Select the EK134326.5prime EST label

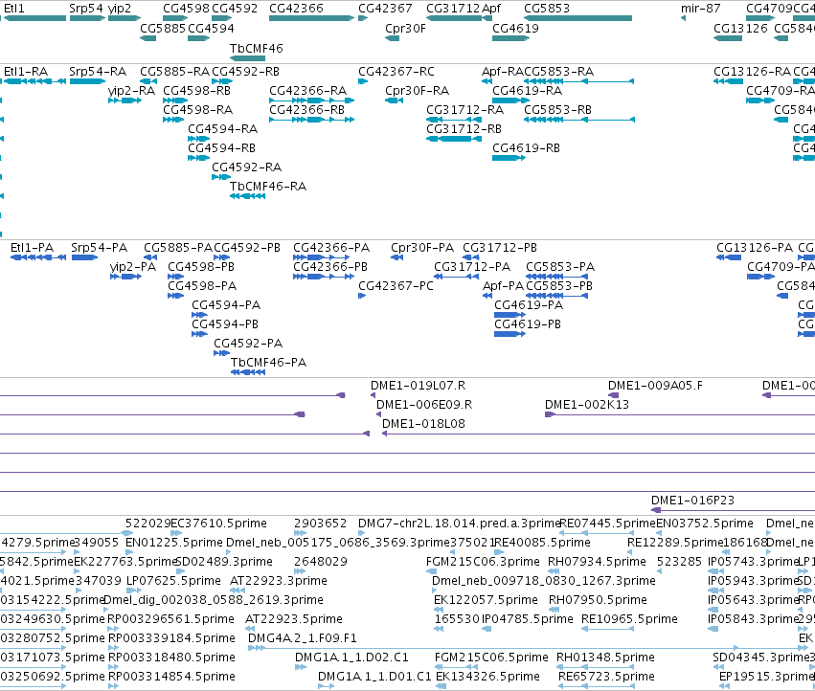click(487, 676)
